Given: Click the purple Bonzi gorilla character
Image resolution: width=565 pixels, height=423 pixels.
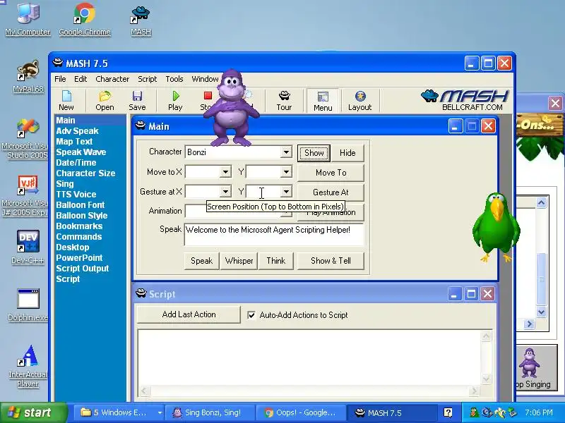Looking at the screenshot, I should tap(232, 108).
